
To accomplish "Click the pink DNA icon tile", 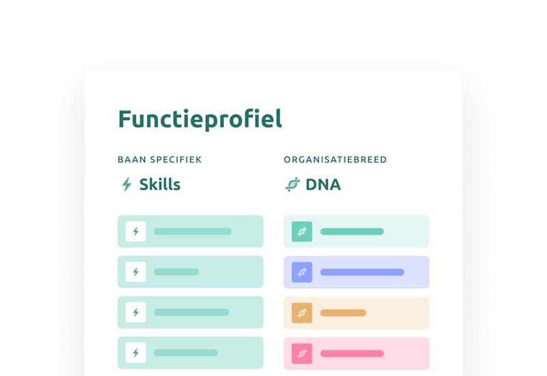I will (x=302, y=353).
